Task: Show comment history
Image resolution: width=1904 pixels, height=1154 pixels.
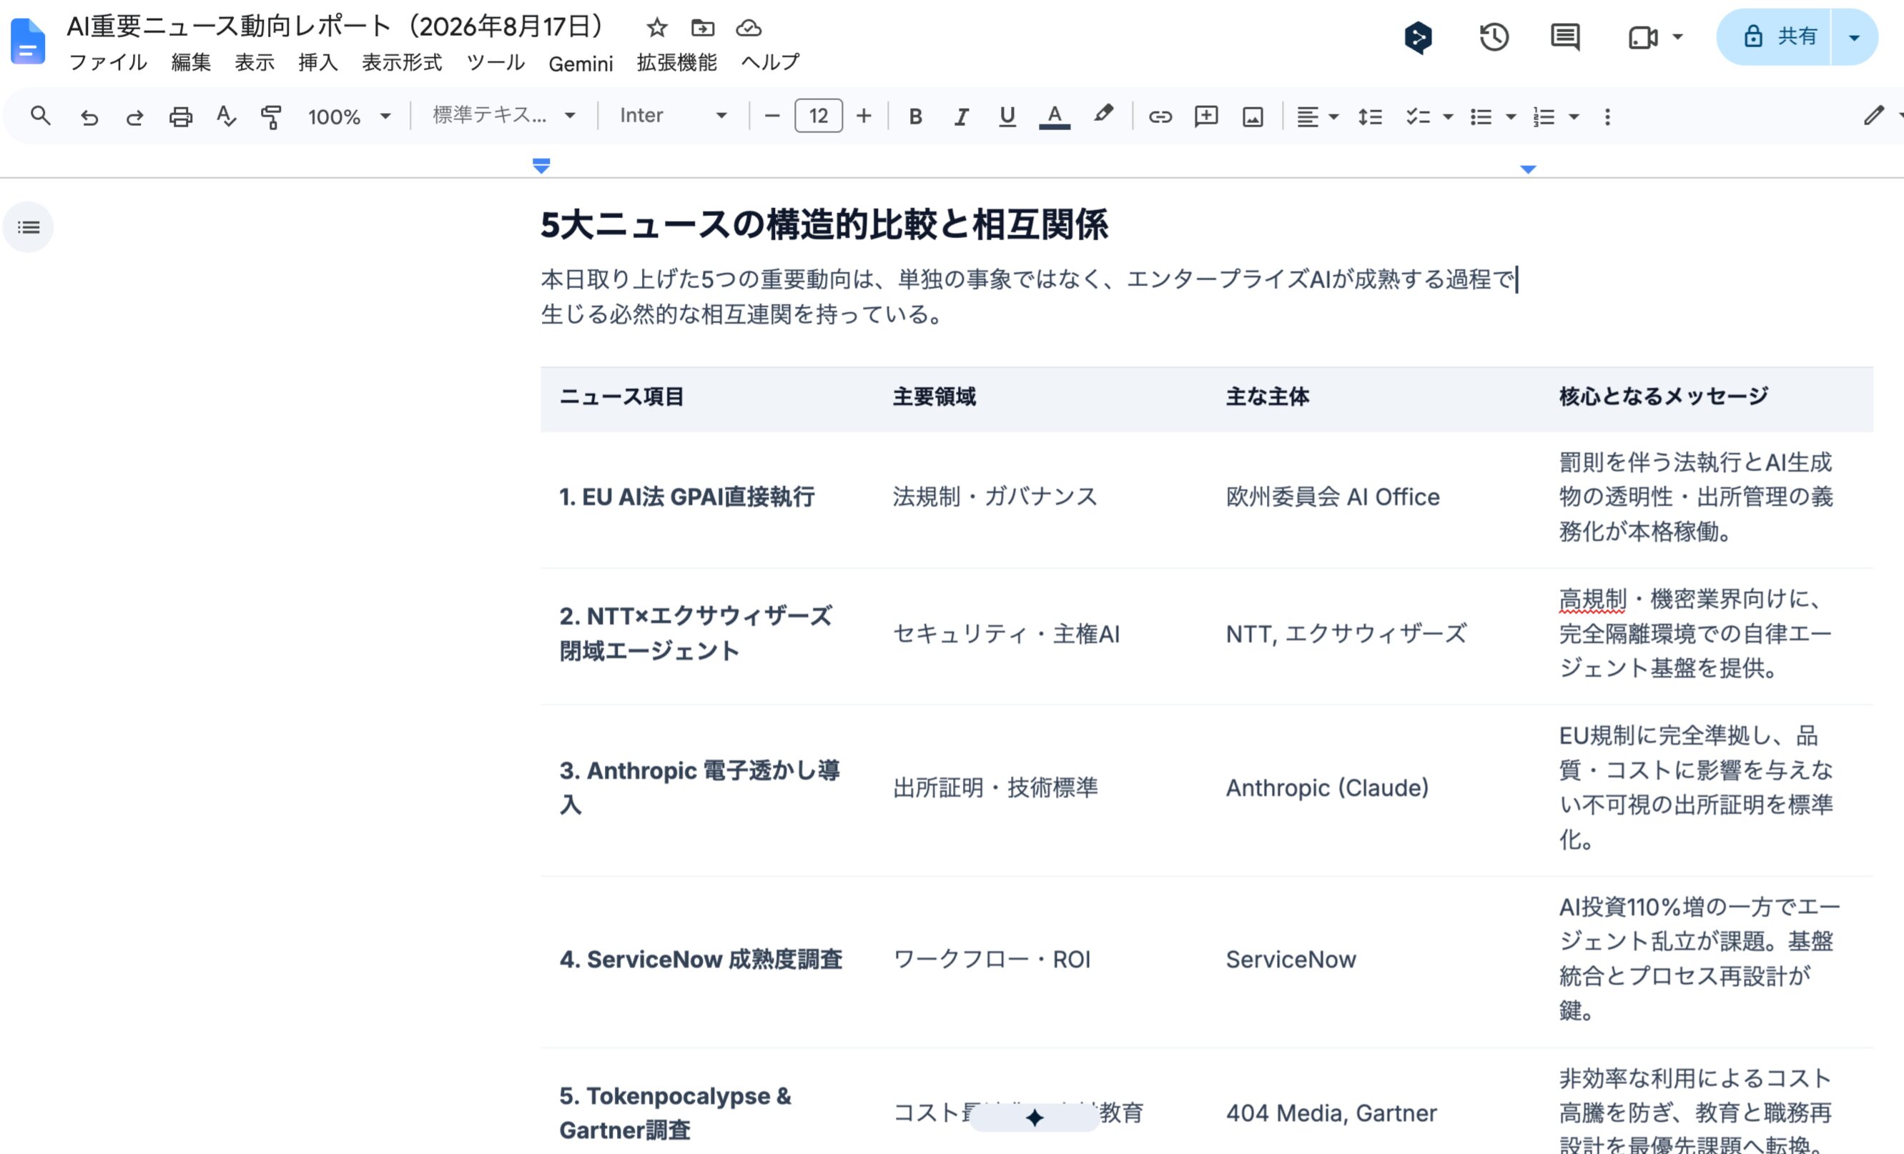Action: coord(1566,37)
